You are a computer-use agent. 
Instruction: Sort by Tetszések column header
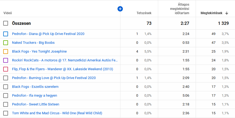[144, 13]
